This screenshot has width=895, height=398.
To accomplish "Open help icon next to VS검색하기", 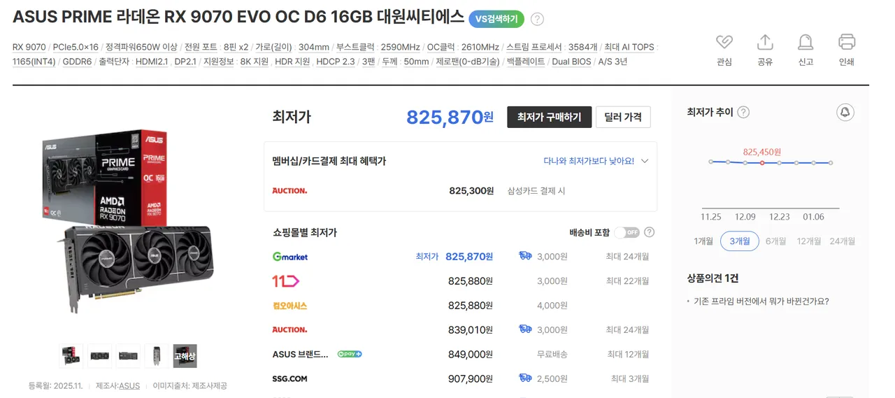I will point(537,19).
